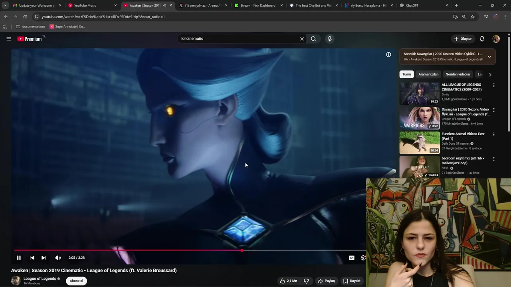Share the video with Paylaş
This screenshot has height=287, width=511.
pyautogui.click(x=326, y=281)
